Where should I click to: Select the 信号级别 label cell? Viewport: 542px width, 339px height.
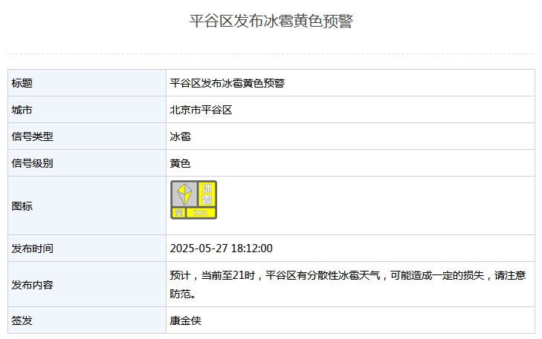tap(87, 163)
